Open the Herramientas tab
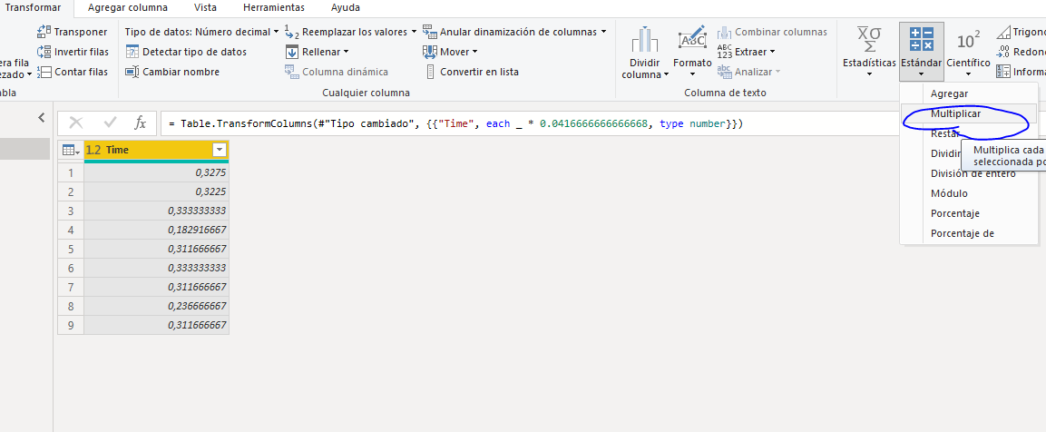This screenshot has height=432, width=1046. click(x=274, y=8)
